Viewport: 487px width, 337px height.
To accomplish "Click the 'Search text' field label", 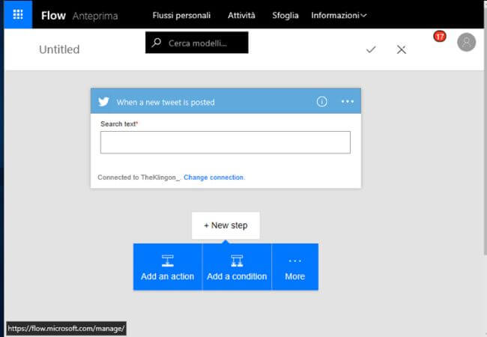I will point(119,124).
